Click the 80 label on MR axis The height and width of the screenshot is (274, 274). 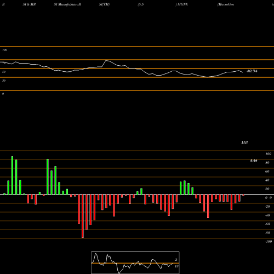point(267,163)
